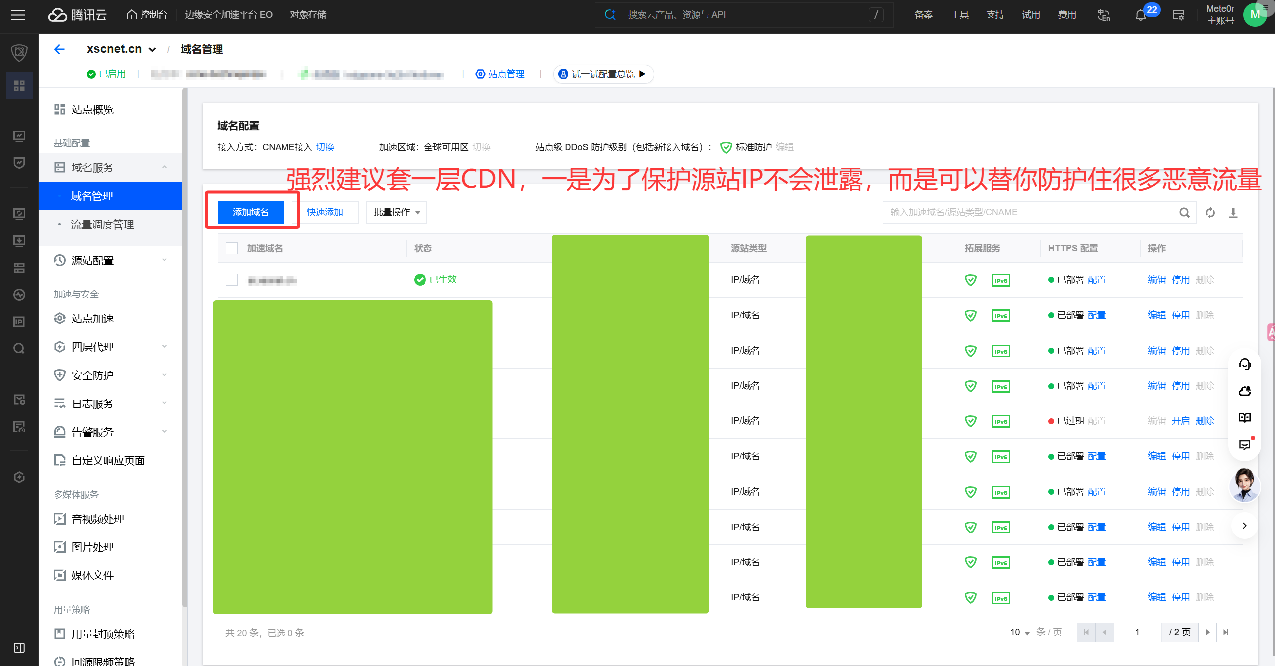Open the hamburger main menu

point(18,15)
